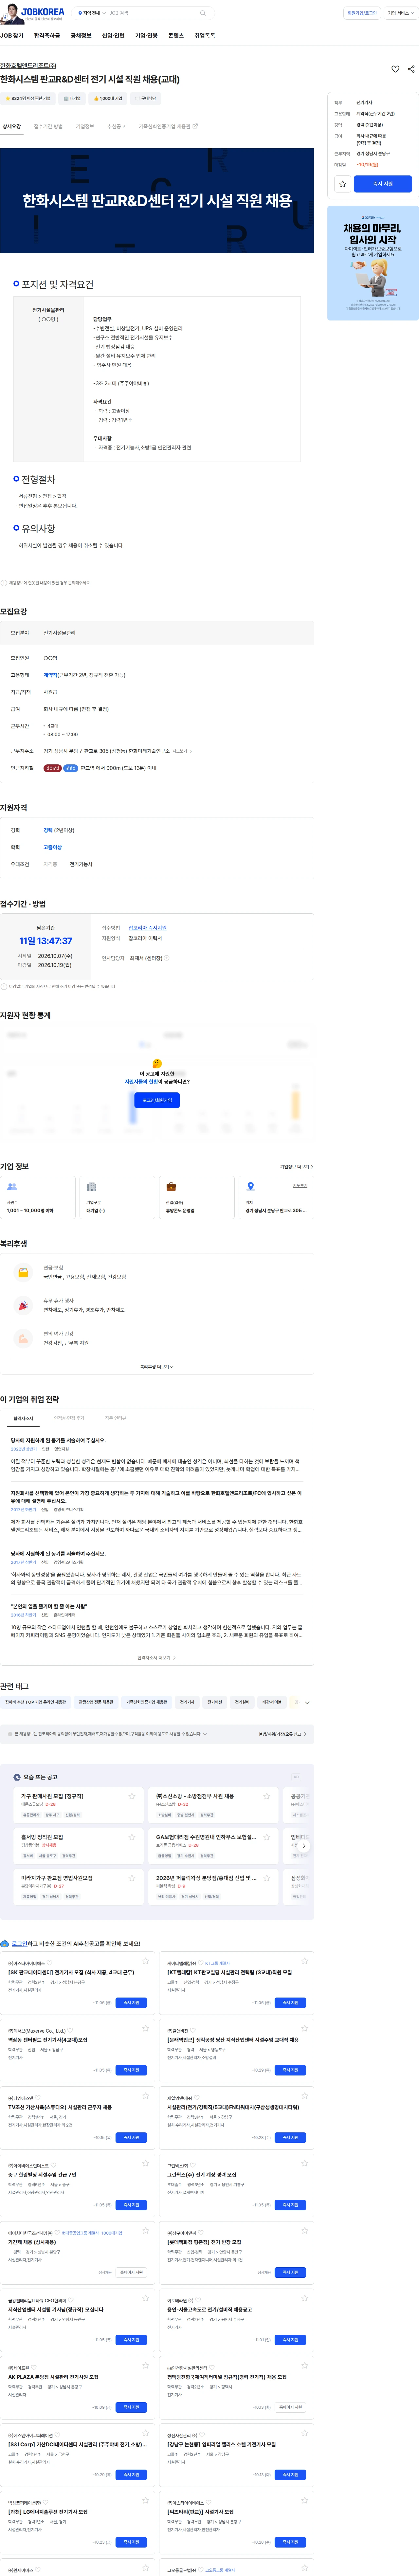Select the 추천공고 tab
The height and width of the screenshot is (2576, 419).
pos(116,127)
